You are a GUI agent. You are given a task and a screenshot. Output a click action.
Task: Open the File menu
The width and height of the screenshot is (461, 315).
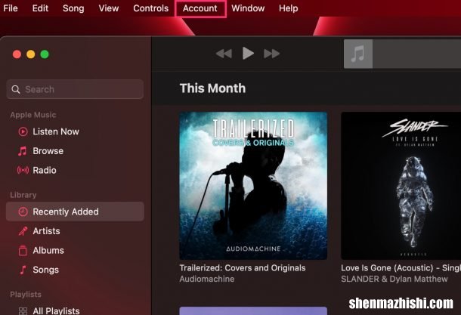11,8
